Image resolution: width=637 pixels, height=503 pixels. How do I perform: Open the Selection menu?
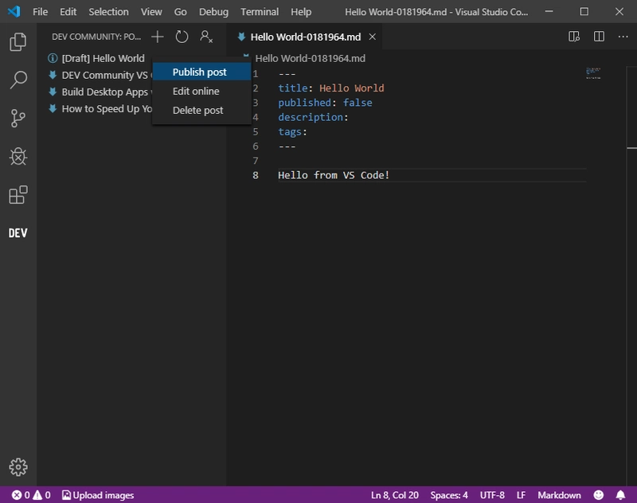click(x=108, y=12)
